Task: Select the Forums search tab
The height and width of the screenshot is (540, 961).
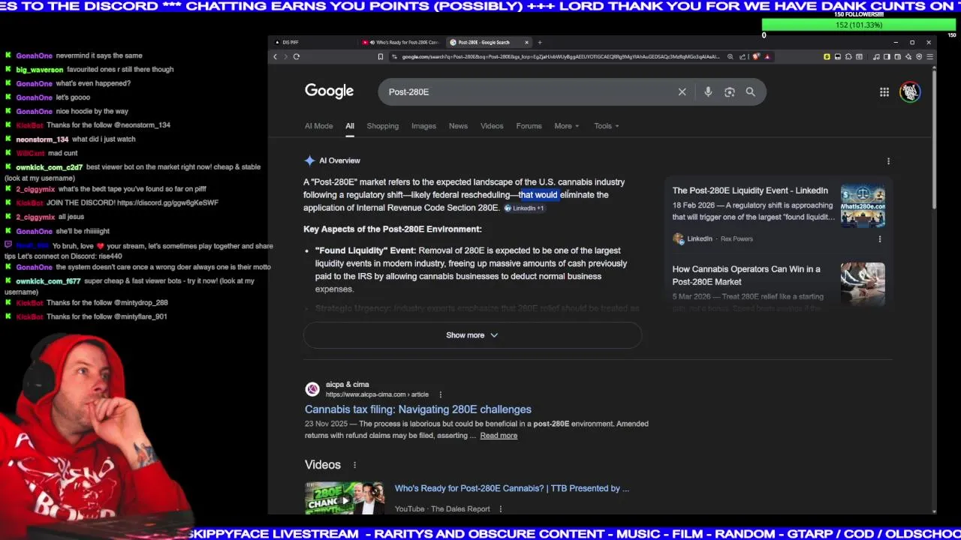Action: pyautogui.click(x=529, y=126)
